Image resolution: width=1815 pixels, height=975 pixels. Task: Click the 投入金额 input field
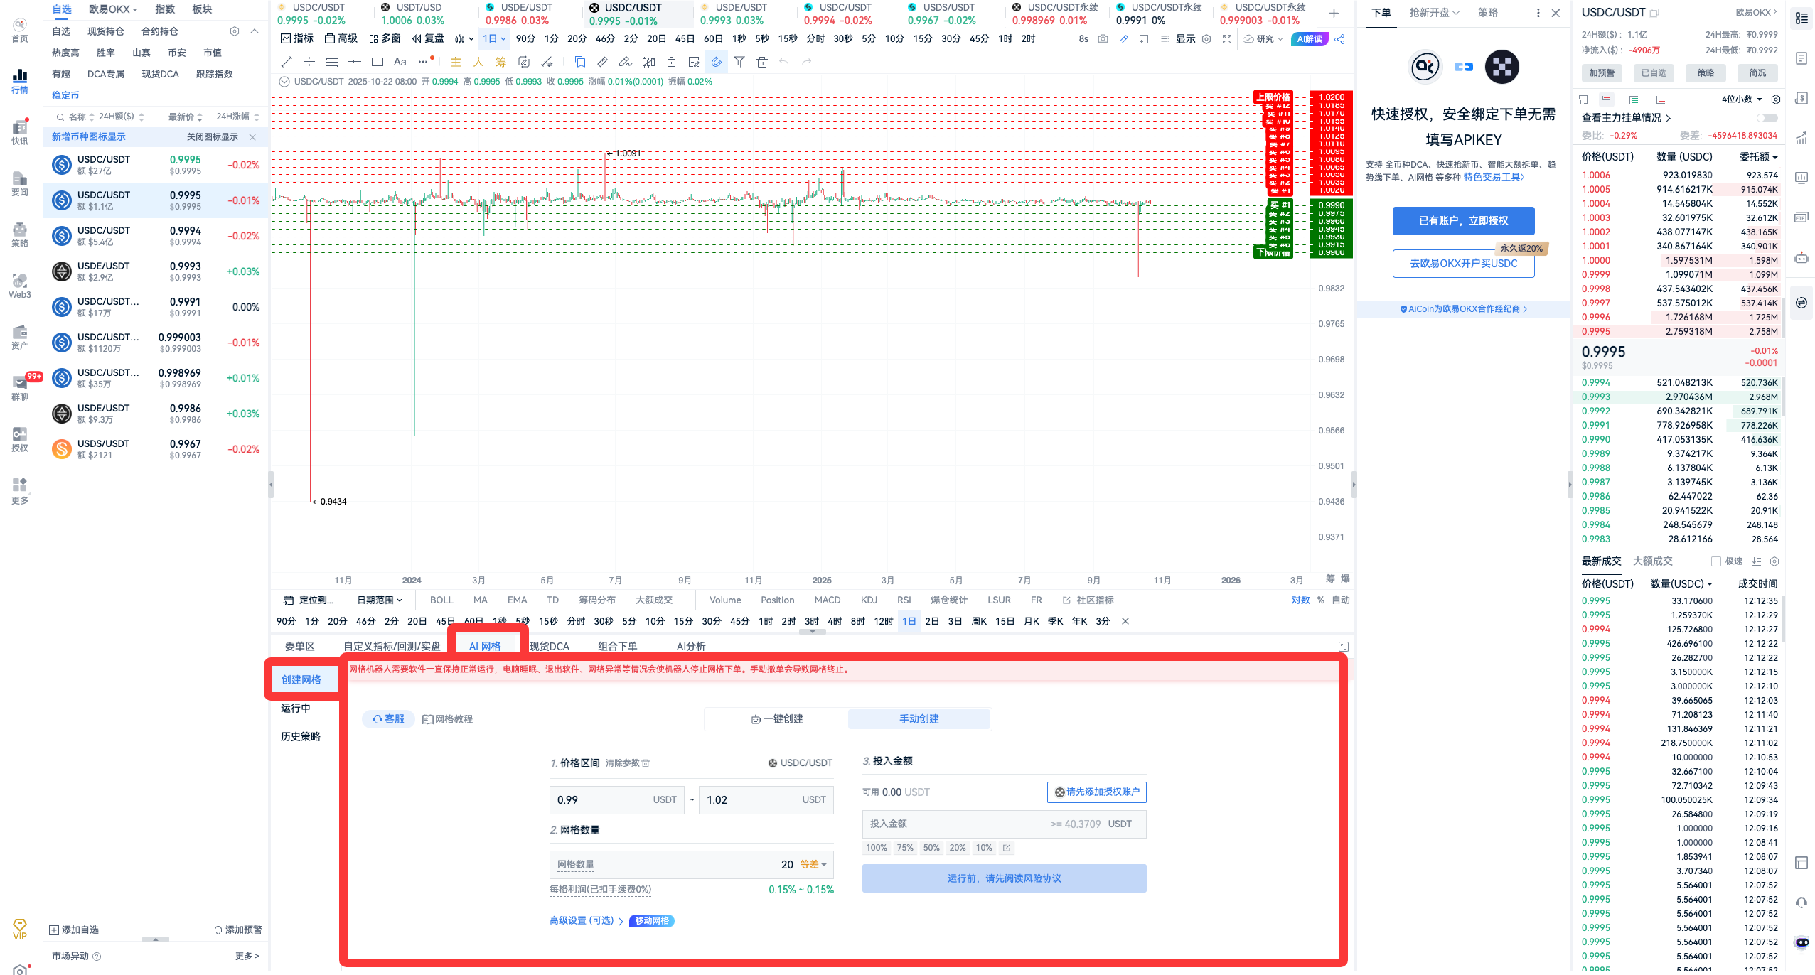(953, 824)
